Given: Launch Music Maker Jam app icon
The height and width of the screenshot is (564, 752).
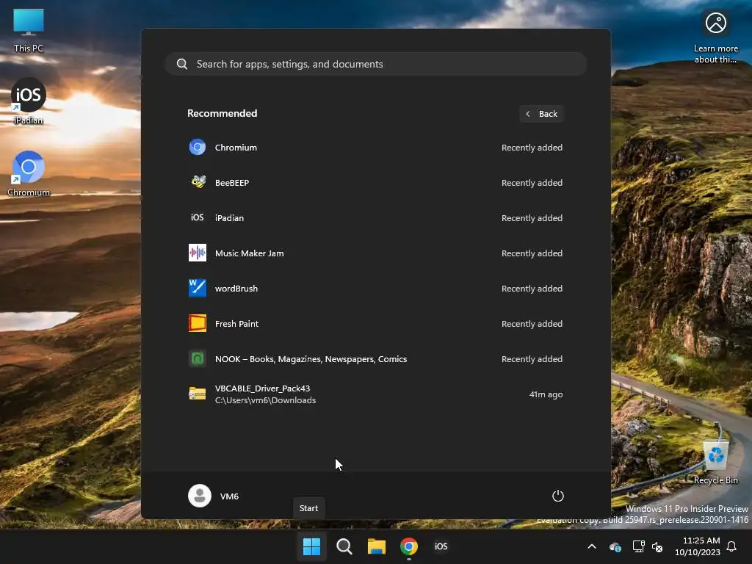Looking at the screenshot, I should tap(198, 253).
